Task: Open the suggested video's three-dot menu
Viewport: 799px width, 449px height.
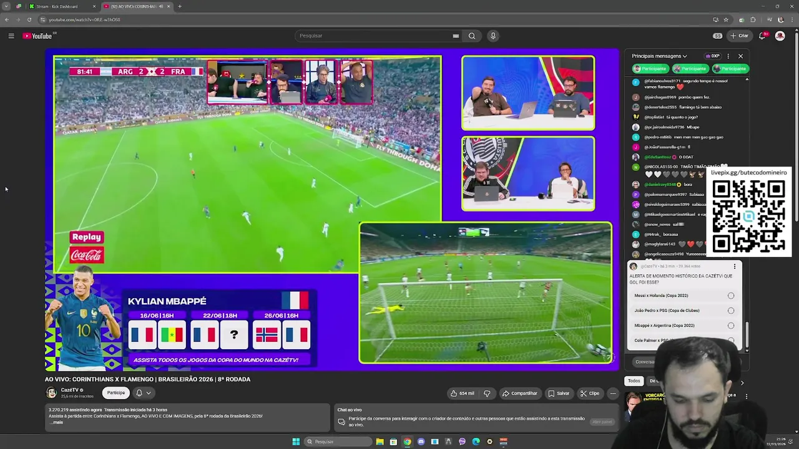Action: click(746, 396)
